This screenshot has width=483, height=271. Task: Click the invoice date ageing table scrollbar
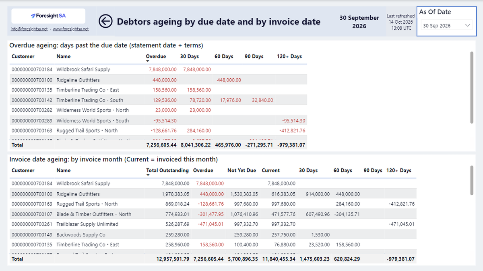[x=472, y=180]
